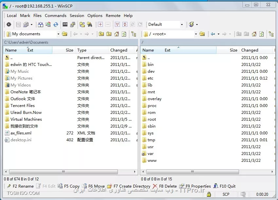Click the Unselect Files minus icon
Image resolution: width=278 pixels, height=200 pixels.
click(x=108, y=24)
